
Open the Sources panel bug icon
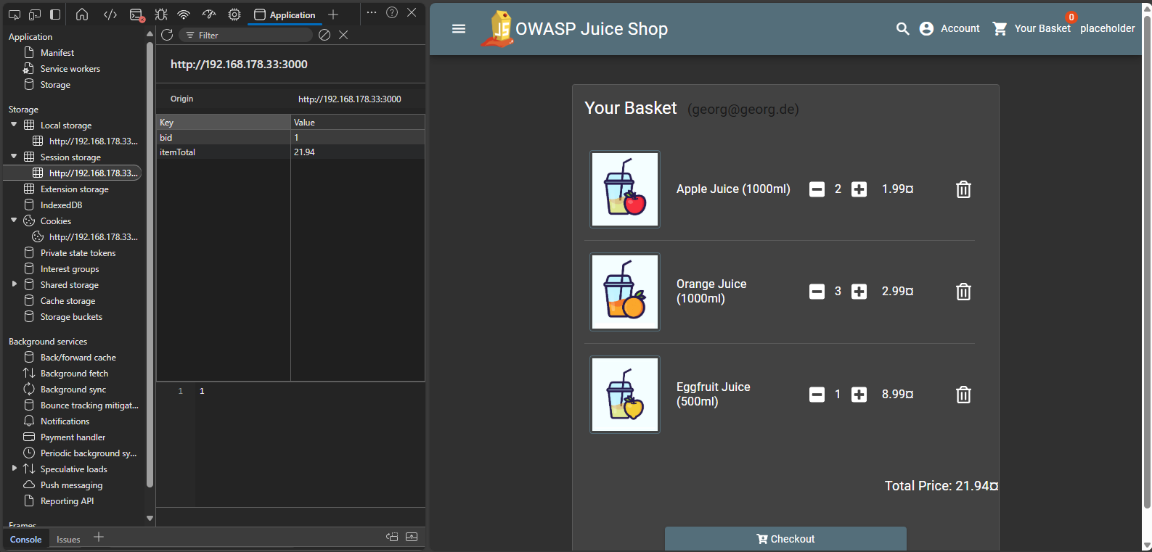click(160, 15)
